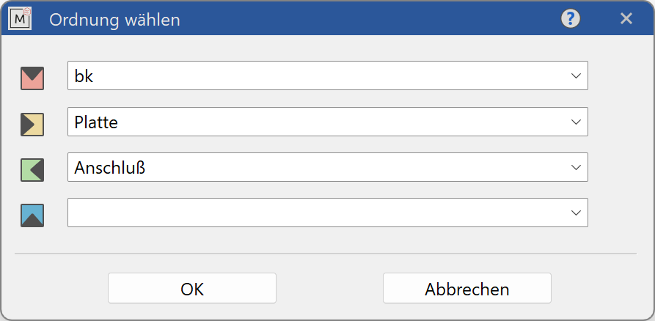Click the green right-edge order icon
Viewport: 655px width, 321px height.
click(x=32, y=170)
